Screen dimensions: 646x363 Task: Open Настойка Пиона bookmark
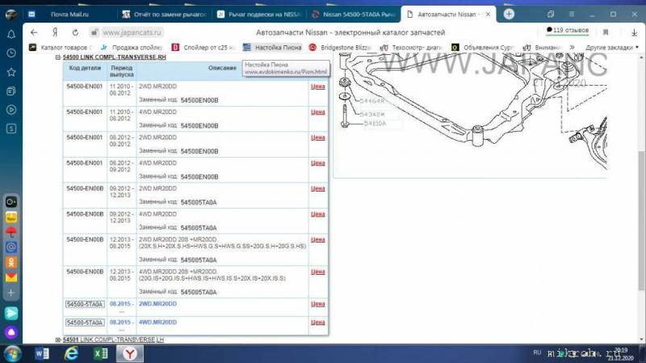(272, 48)
